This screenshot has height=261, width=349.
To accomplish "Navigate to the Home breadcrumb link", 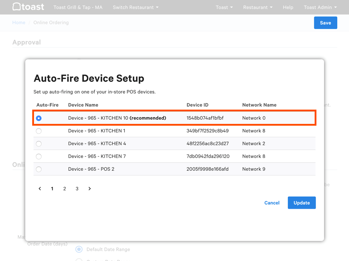I will coord(19,22).
